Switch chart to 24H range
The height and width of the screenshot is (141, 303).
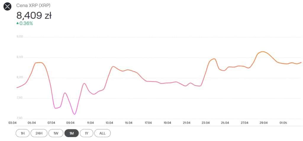pyautogui.click(x=39, y=133)
